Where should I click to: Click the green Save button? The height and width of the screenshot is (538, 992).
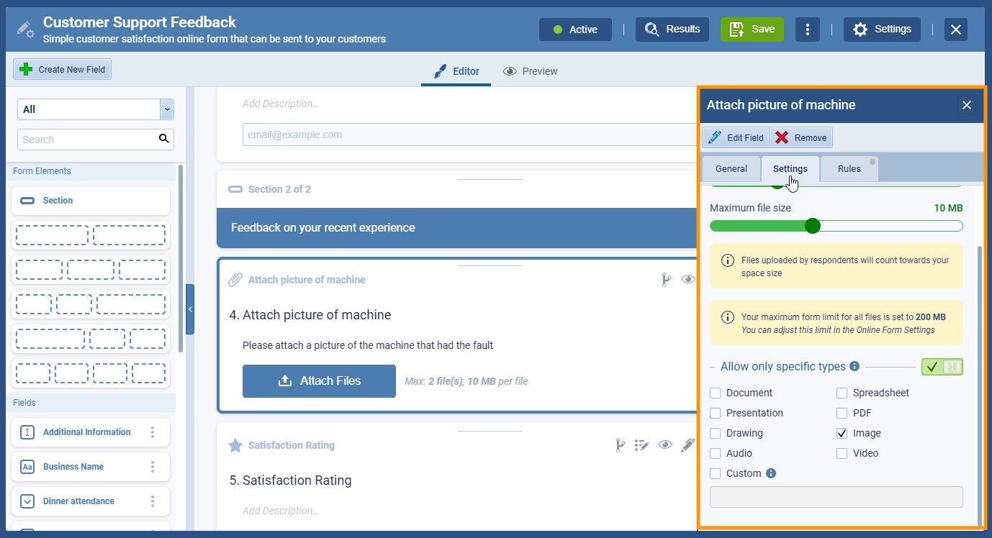[x=752, y=29]
